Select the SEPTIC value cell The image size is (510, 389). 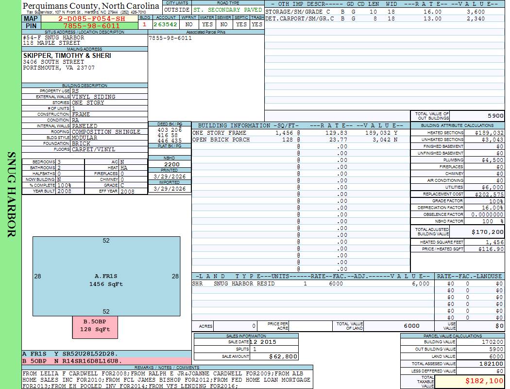pyautogui.click(x=241, y=24)
